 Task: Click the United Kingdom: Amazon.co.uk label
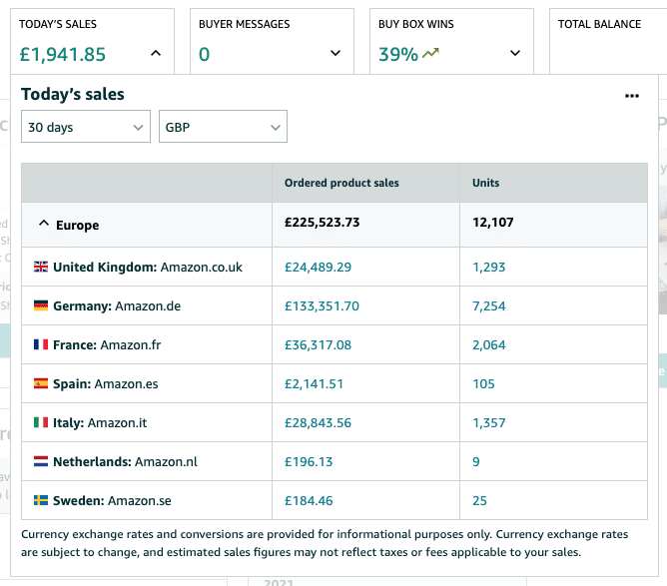(x=148, y=268)
